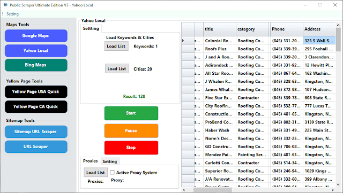
Task: Click the vertical scrollbar up arrow
Action: point(338,25)
